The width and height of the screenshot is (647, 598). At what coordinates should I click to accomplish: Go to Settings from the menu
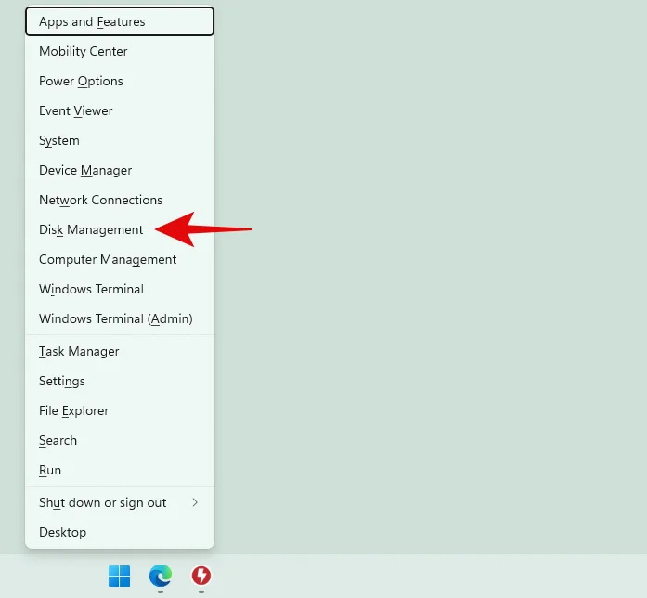pyautogui.click(x=62, y=381)
